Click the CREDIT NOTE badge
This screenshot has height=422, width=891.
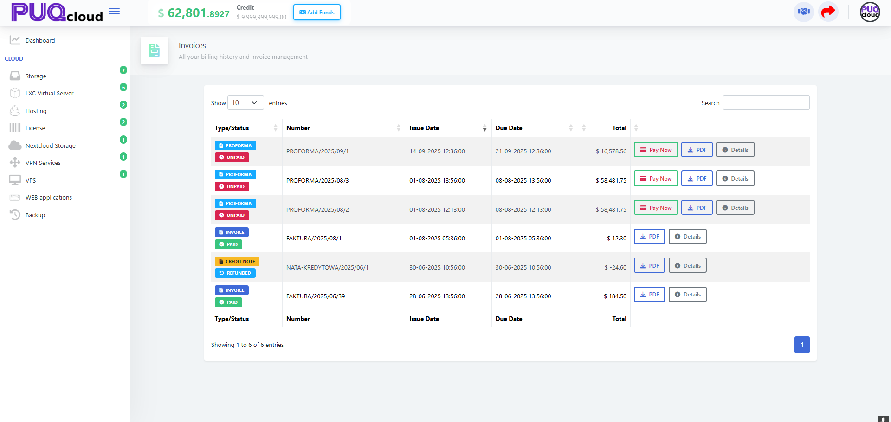237,261
